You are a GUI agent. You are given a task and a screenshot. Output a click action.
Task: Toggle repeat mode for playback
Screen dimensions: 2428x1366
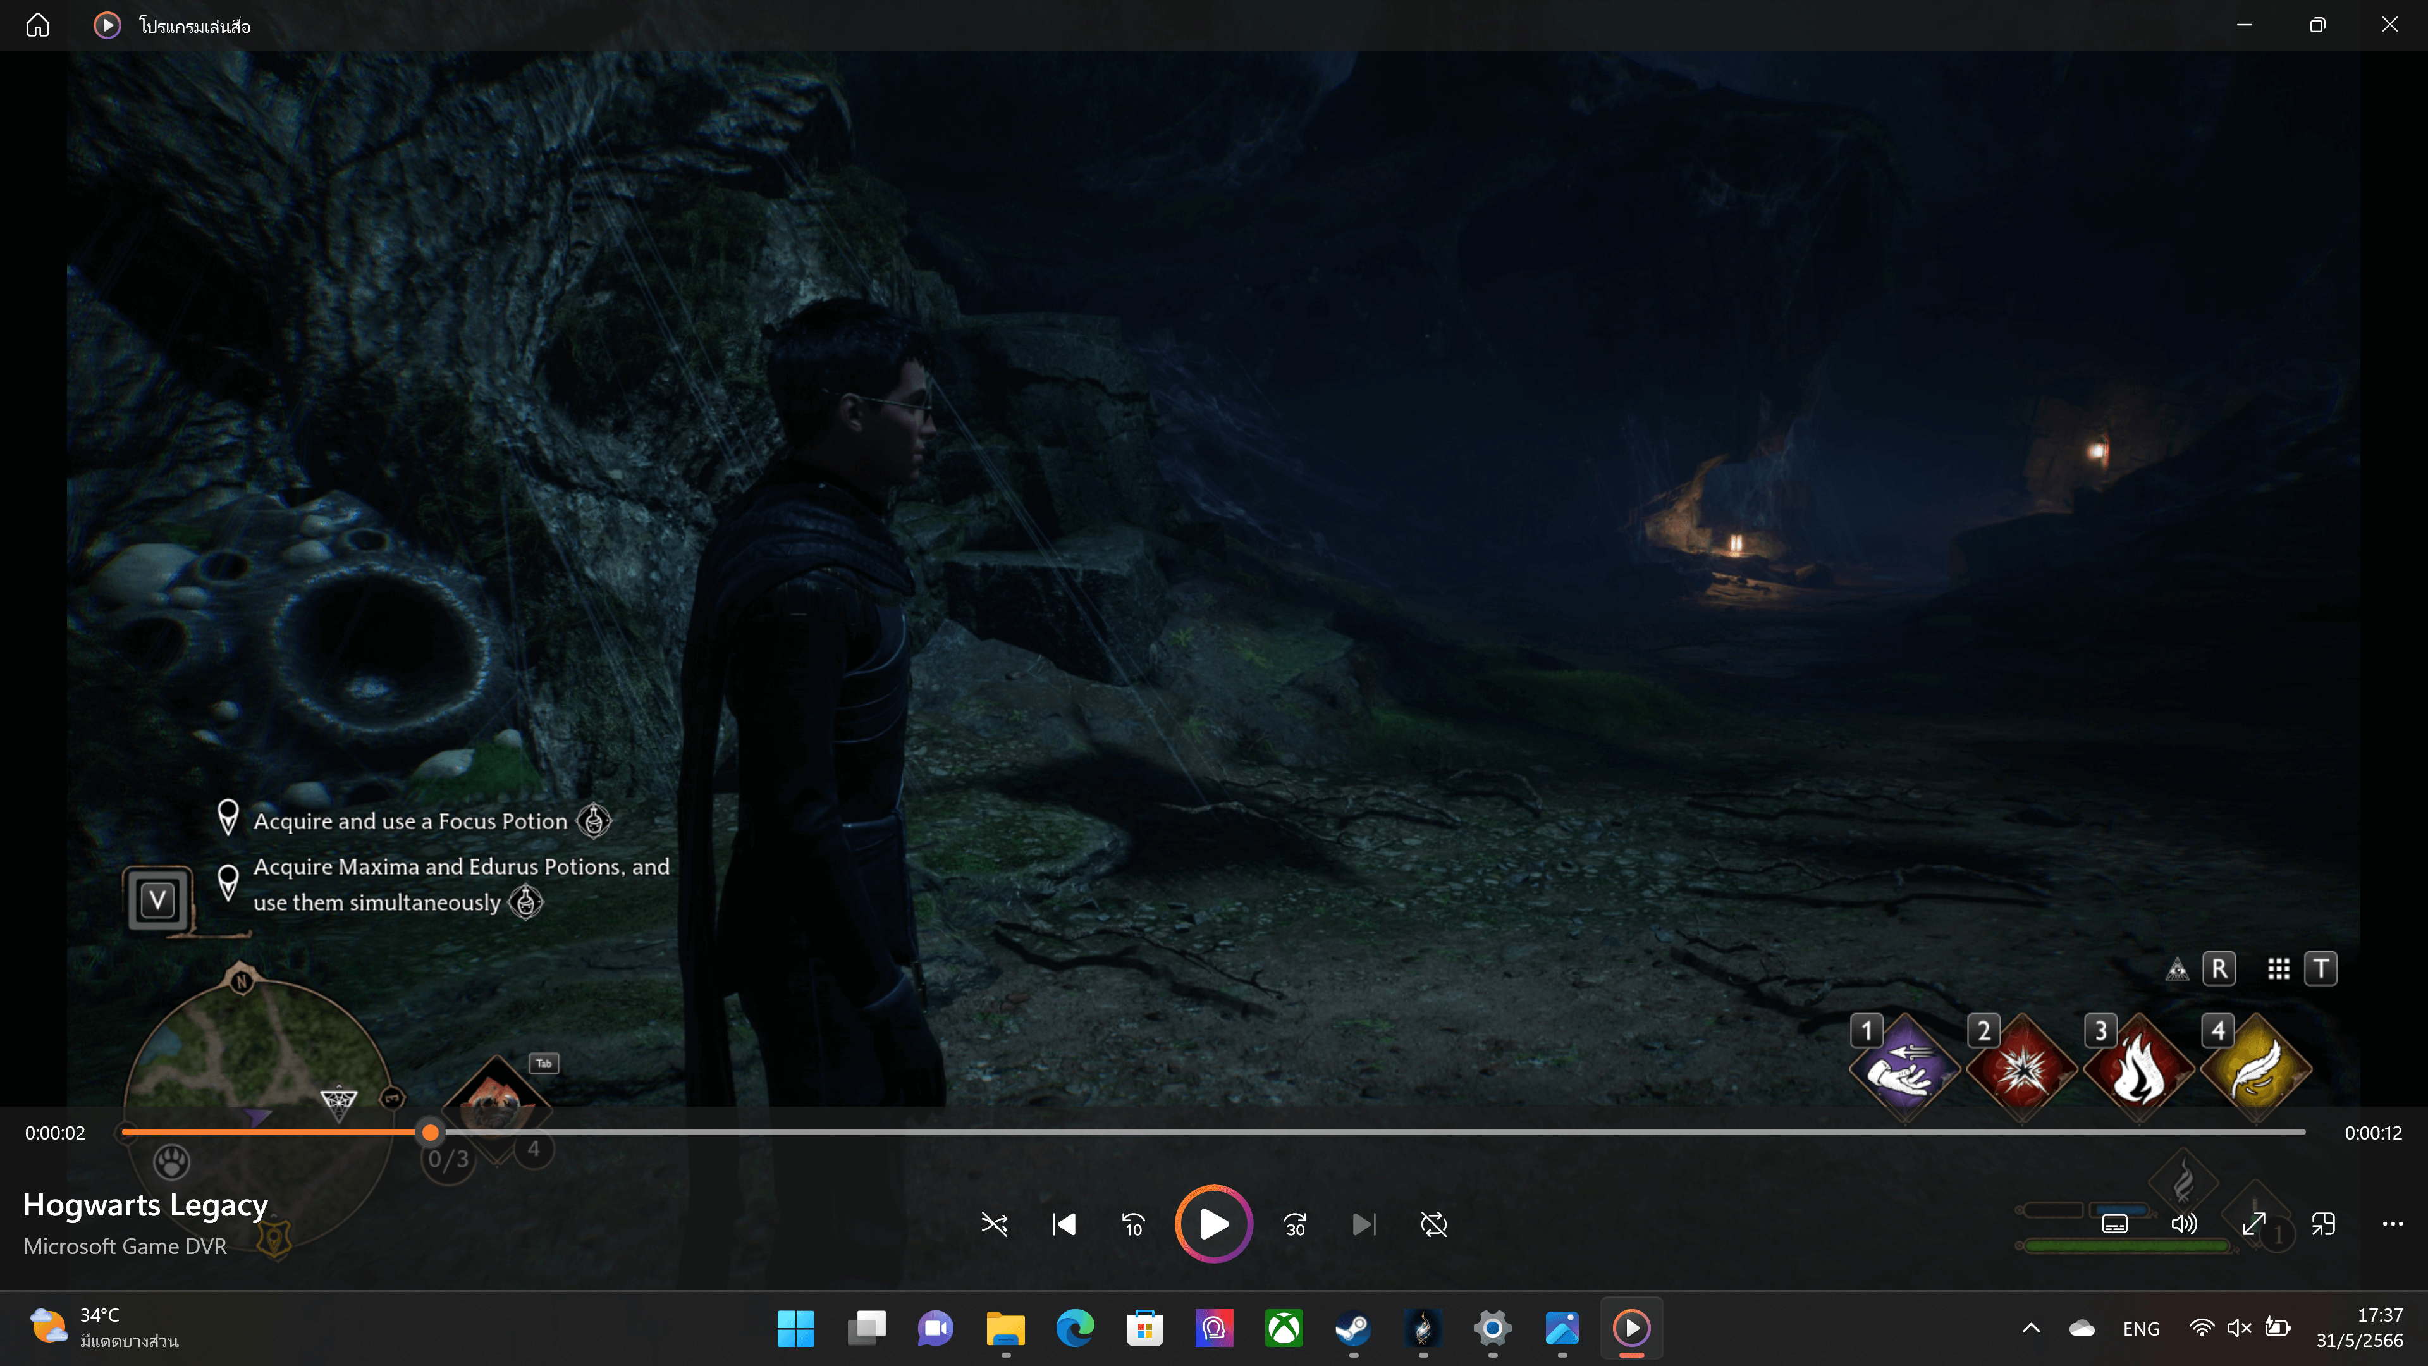coord(1433,1224)
